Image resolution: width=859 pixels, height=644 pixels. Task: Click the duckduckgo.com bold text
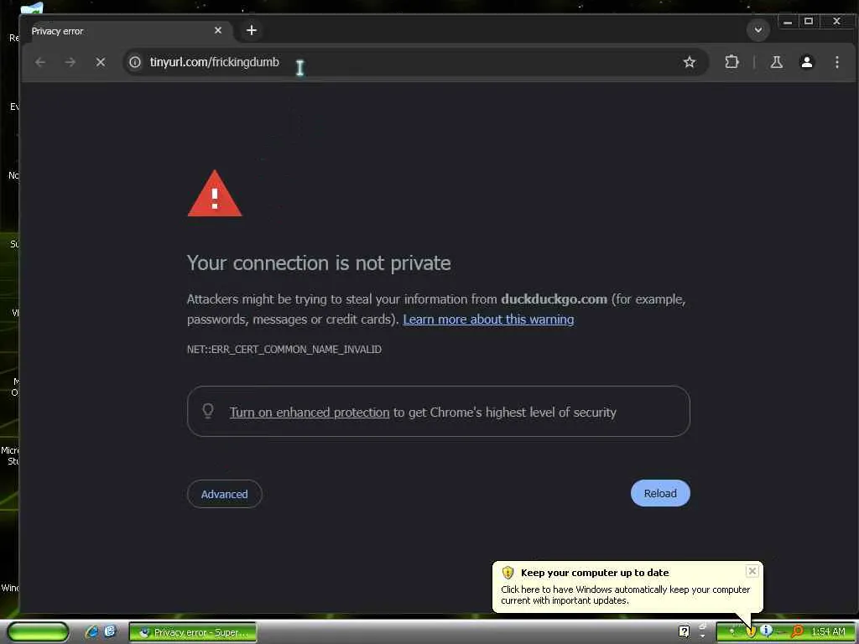coord(554,299)
